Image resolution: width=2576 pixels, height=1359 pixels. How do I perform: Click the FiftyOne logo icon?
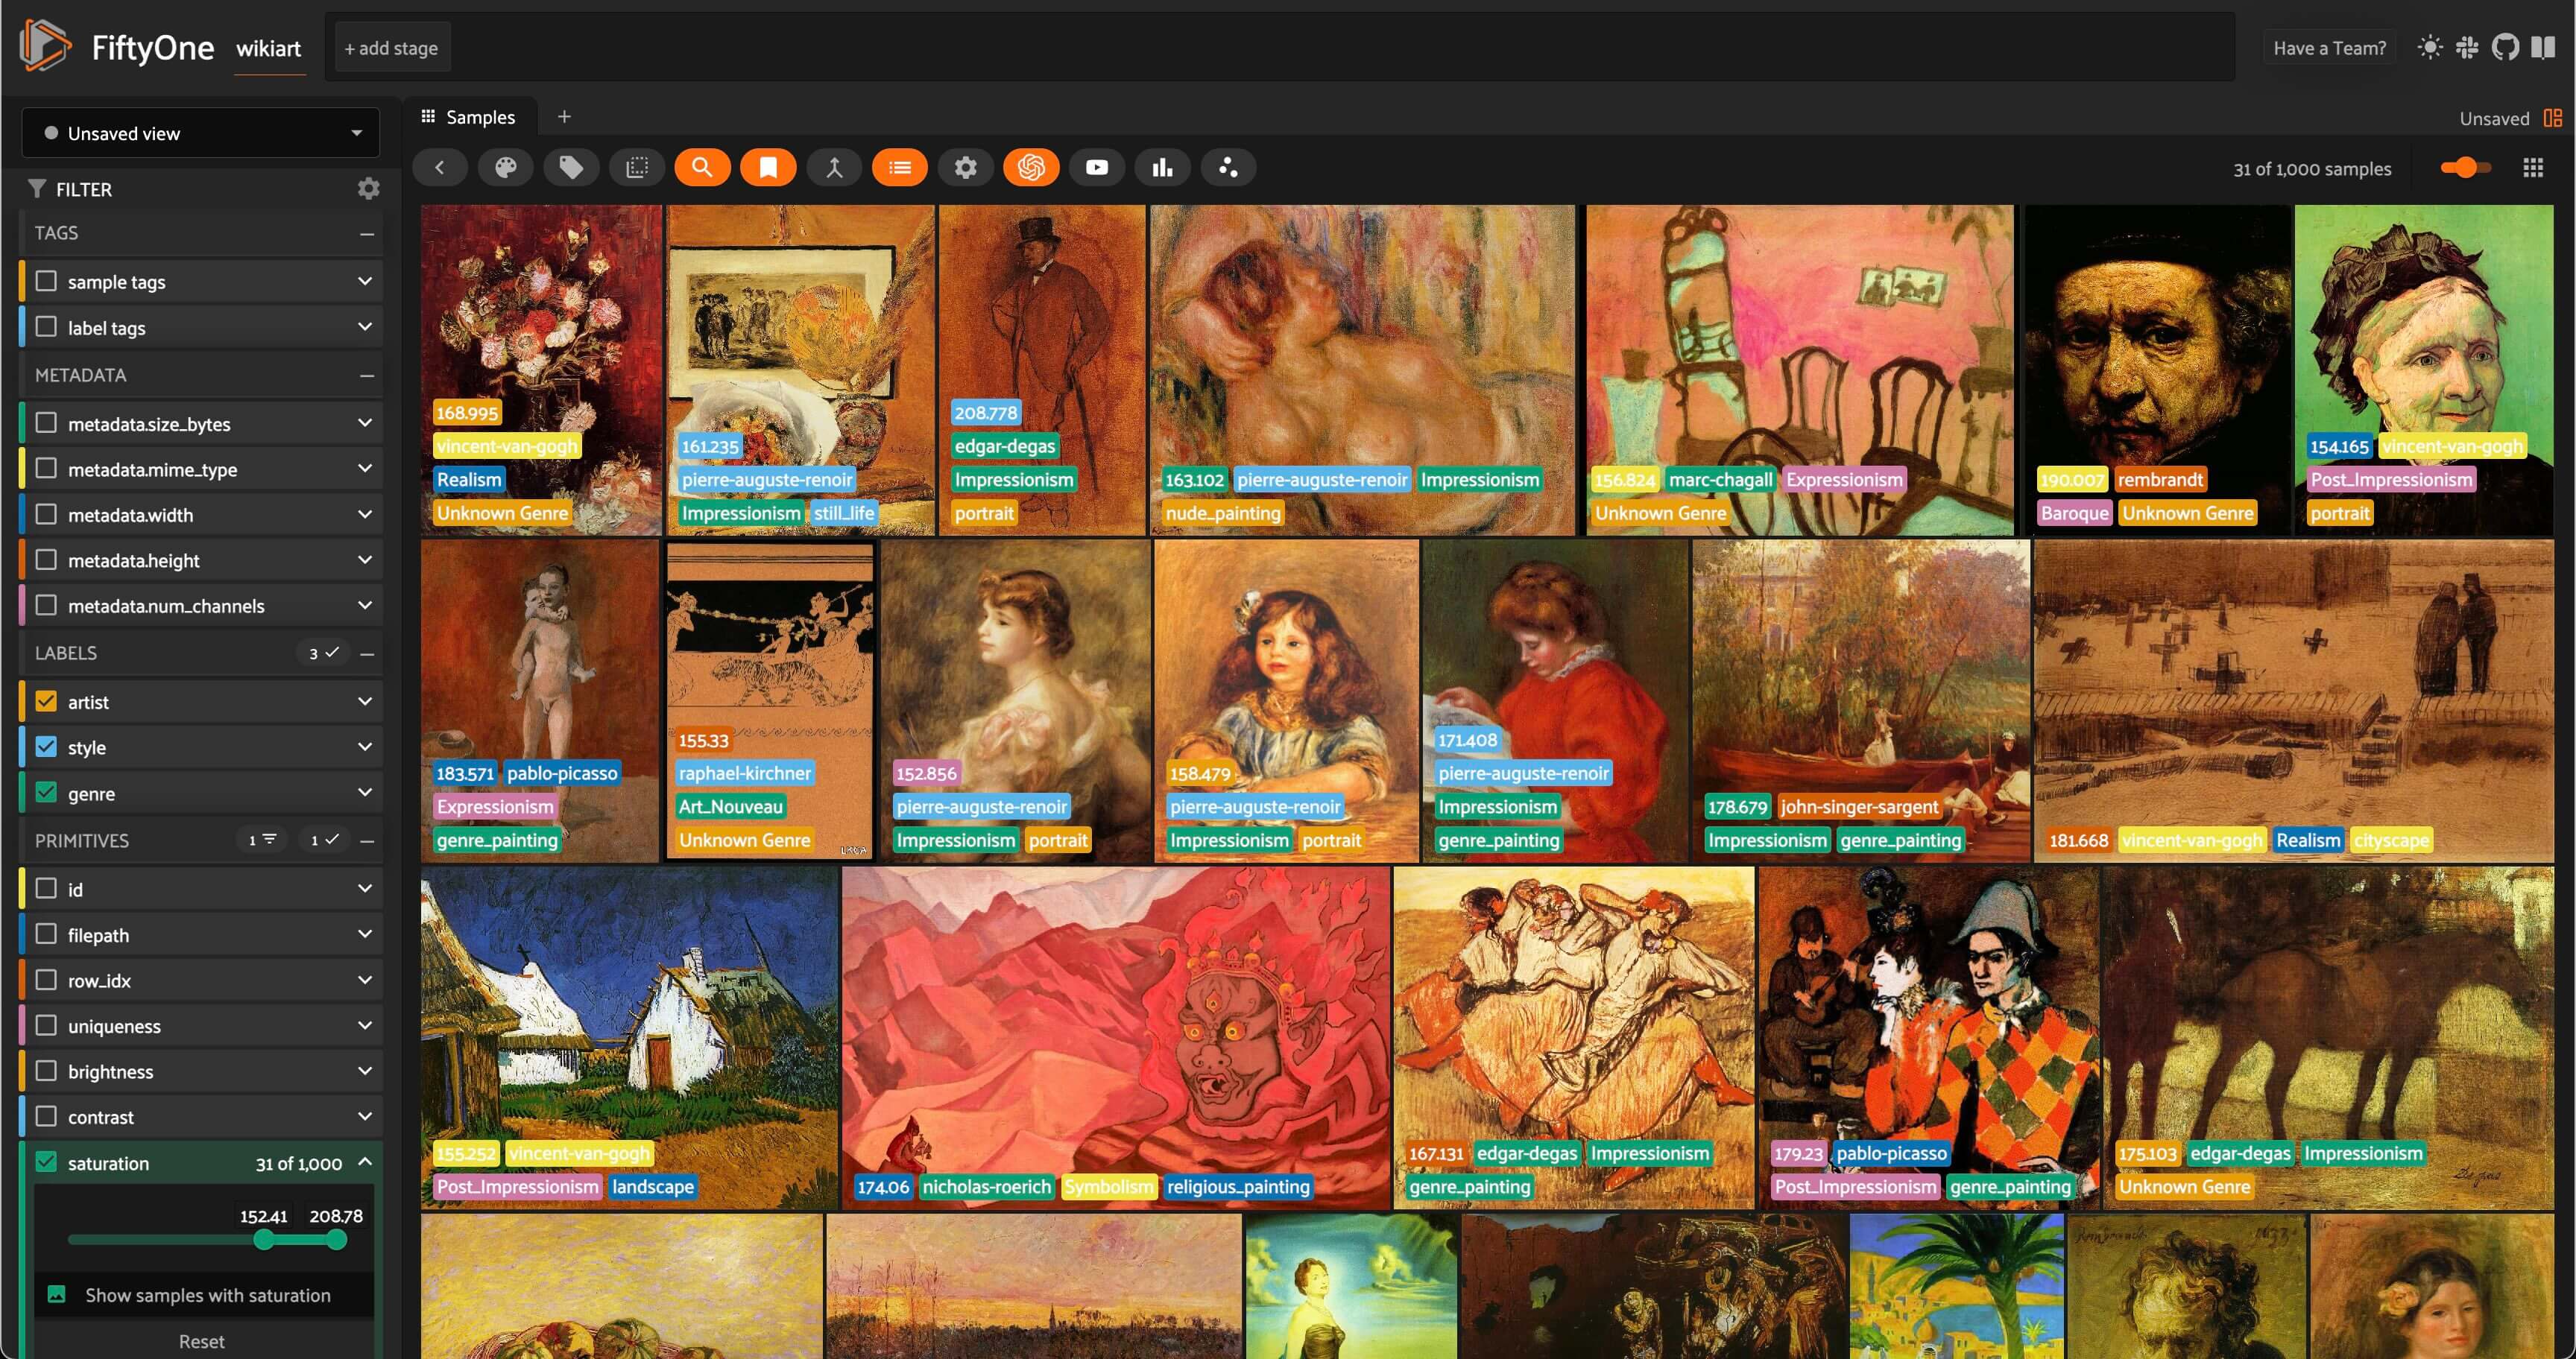point(45,46)
